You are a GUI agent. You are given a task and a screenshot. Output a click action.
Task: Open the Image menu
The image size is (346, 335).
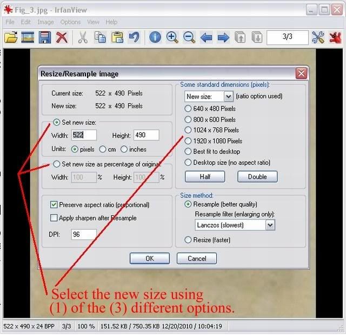pos(45,22)
